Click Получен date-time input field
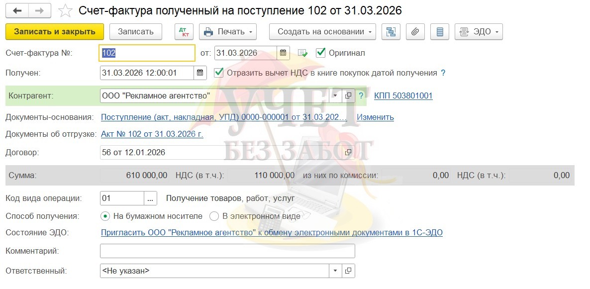Screen dimensions: 590x289 147,73
